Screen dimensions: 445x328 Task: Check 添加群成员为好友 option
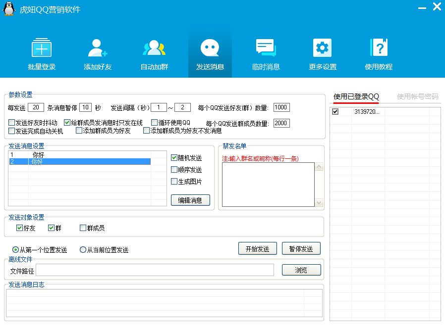[79, 131]
